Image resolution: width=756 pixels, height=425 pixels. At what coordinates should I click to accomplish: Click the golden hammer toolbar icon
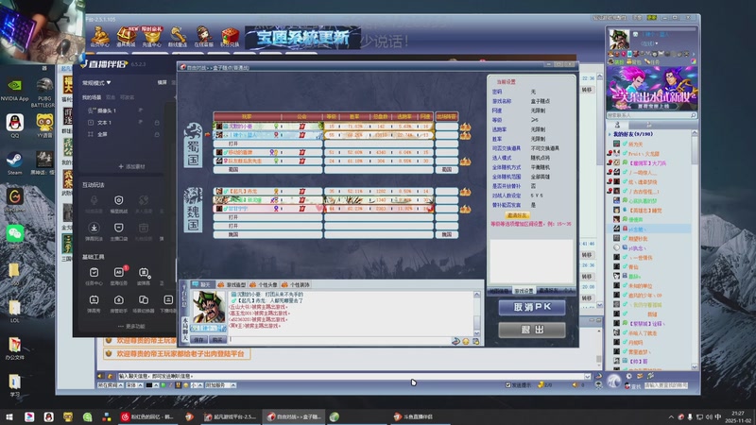coord(178,37)
